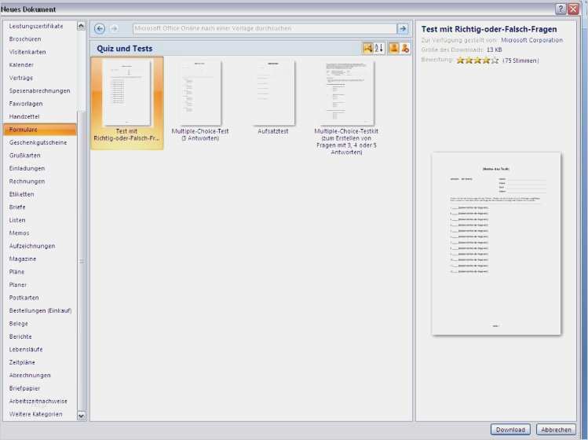
Task: Close the Neues Dokument dialog
Action: pos(574,9)
